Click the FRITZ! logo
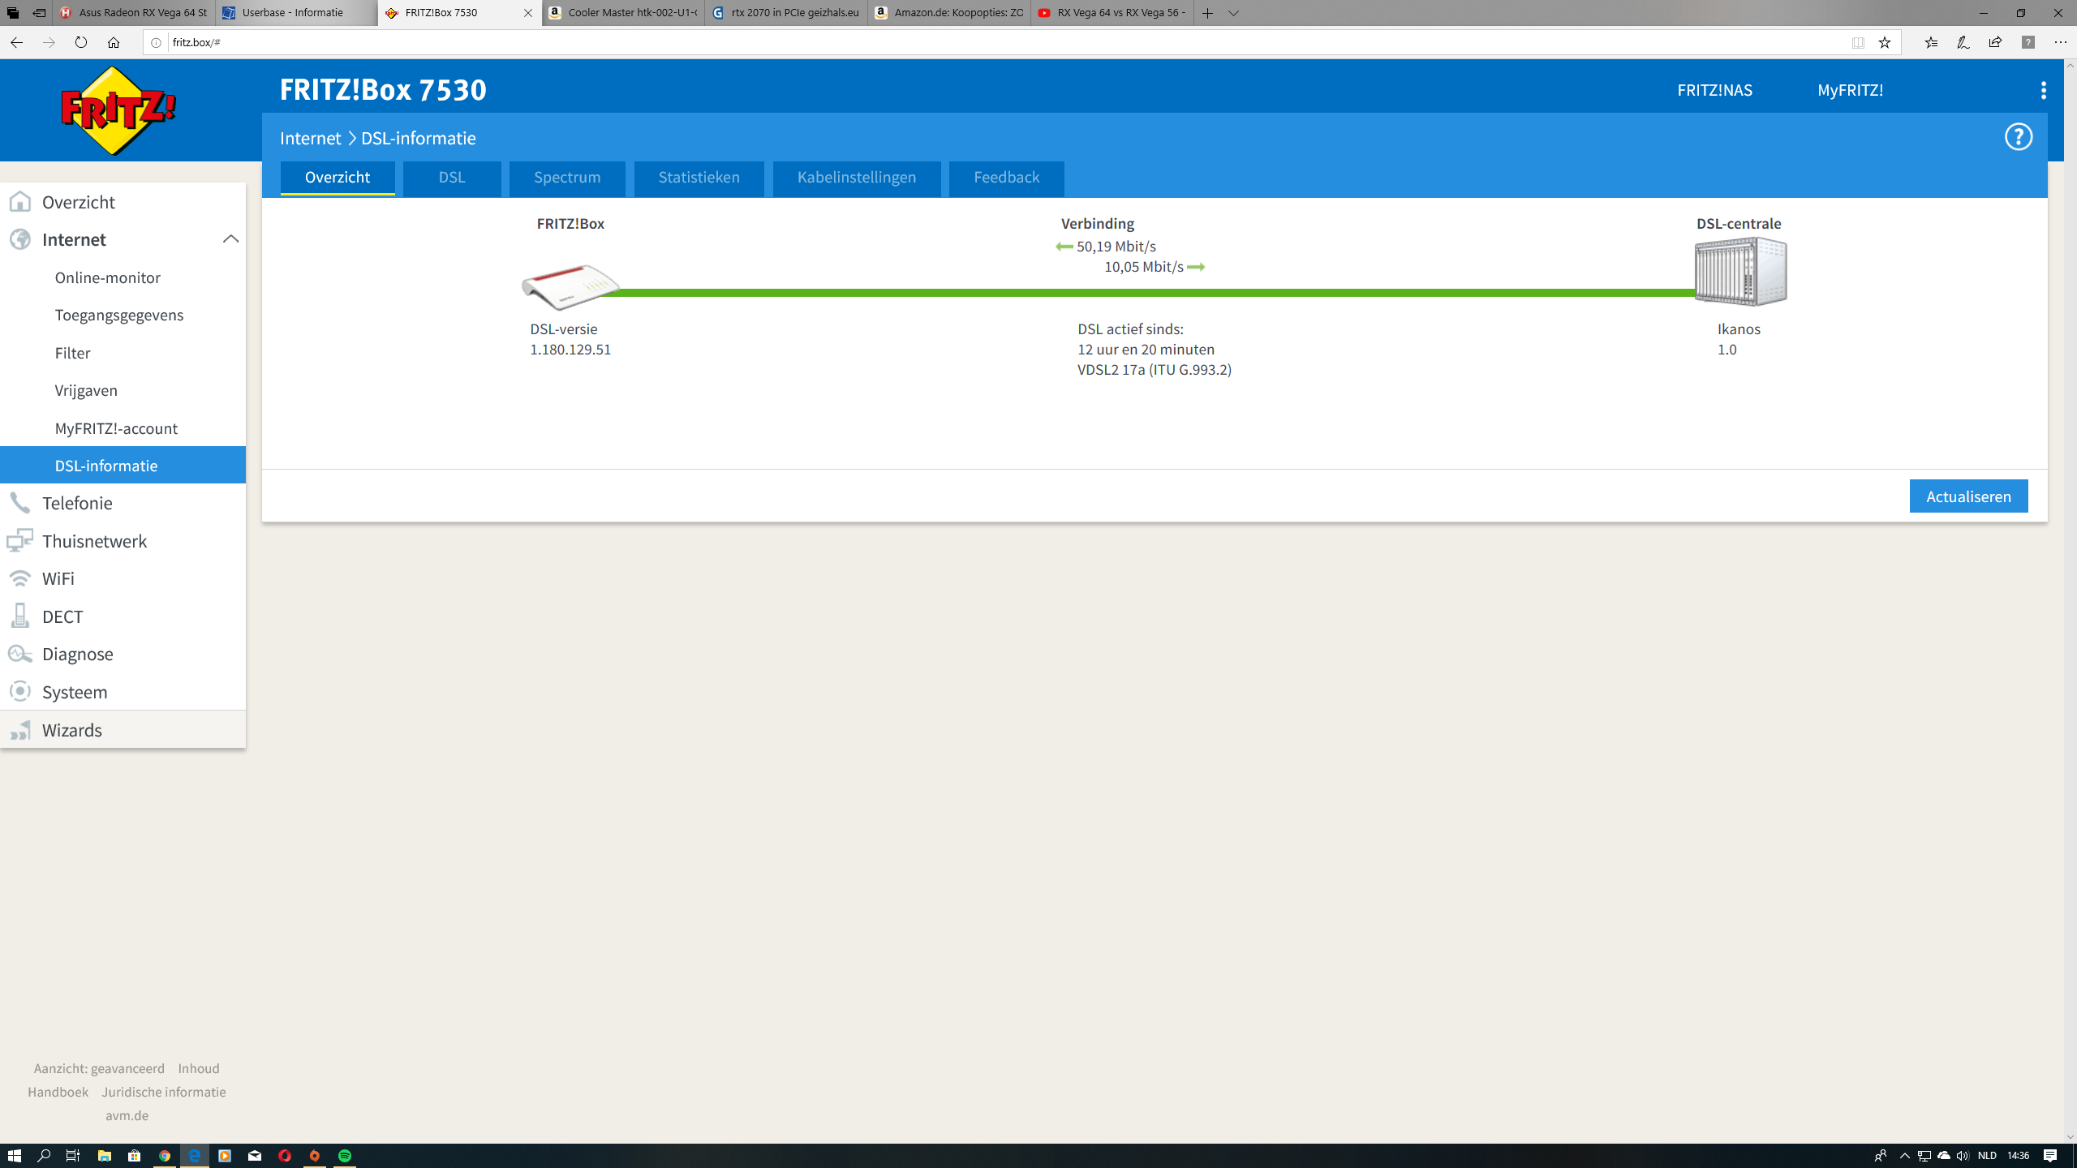 [x=118, y=111]
